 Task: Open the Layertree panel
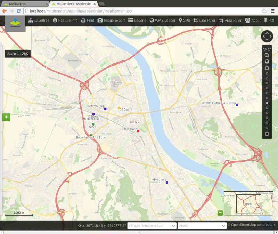tap(38, 20)
